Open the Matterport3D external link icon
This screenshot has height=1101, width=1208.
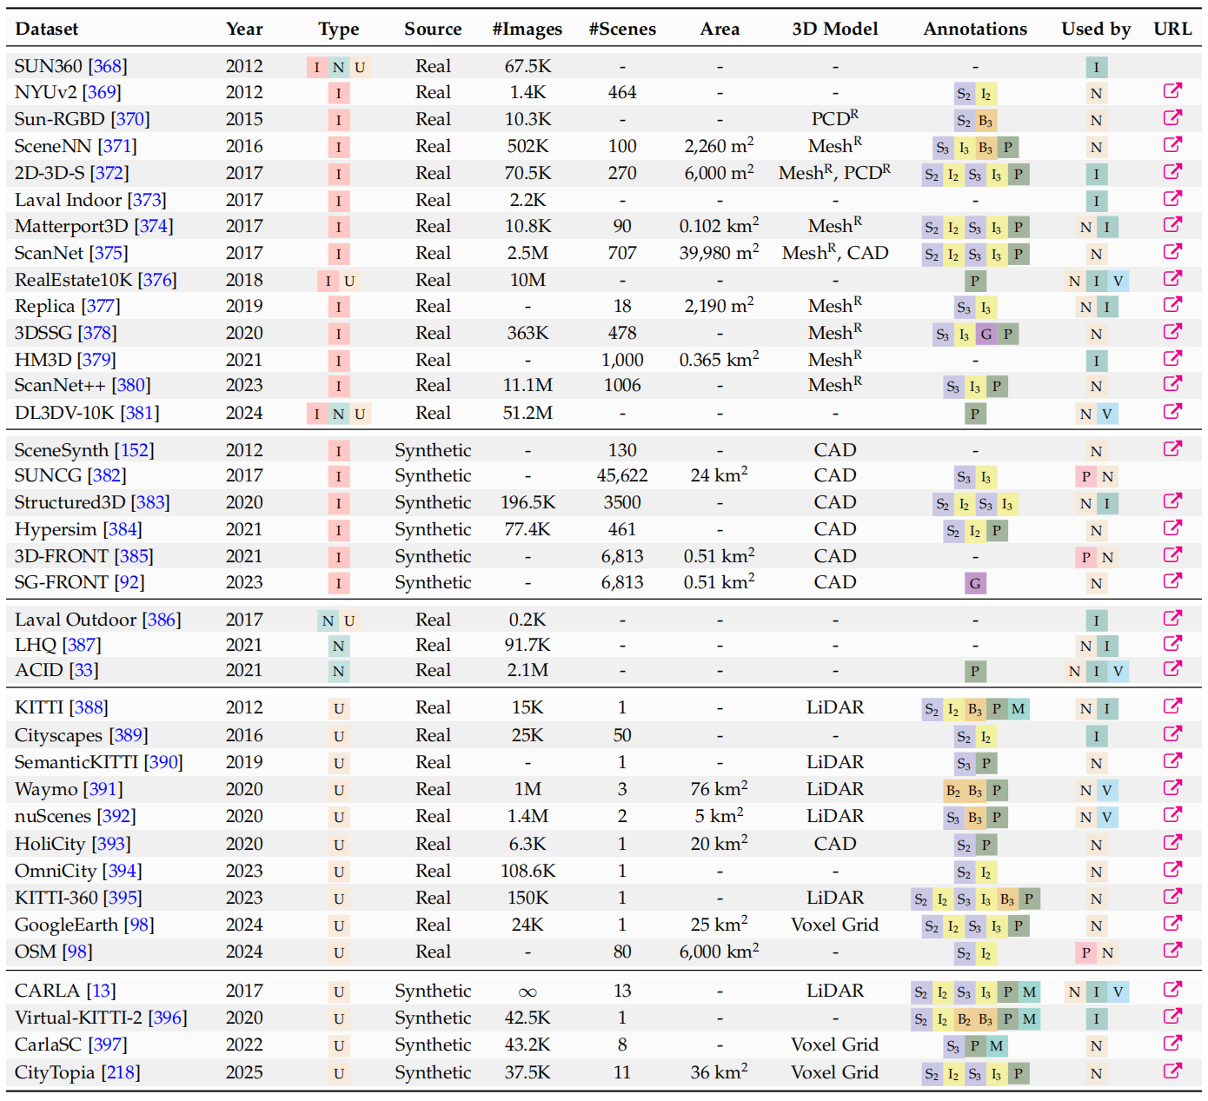pyautogui.click(x=1172, y=224)
